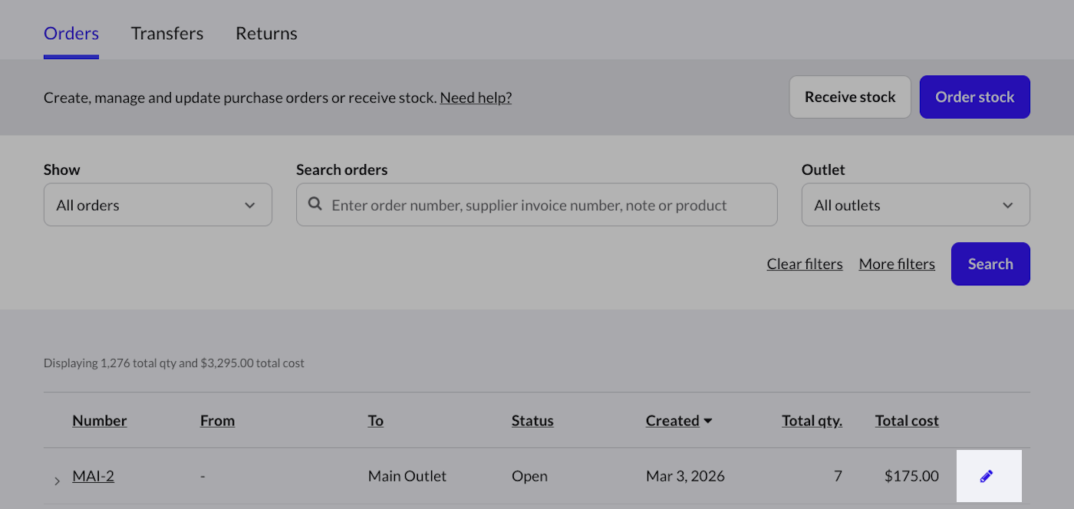Sort orders by Status column header
1074x509 pixels.
tap(532, 421)
